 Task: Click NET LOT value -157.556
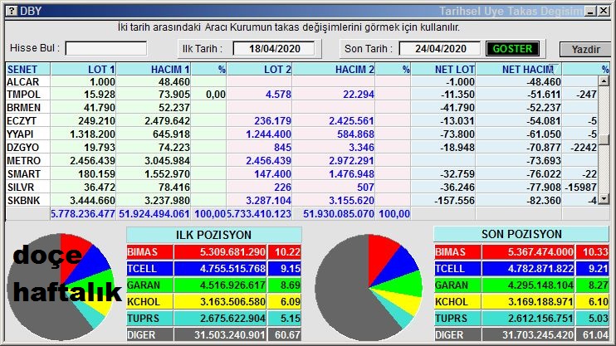tap(455, 201)
